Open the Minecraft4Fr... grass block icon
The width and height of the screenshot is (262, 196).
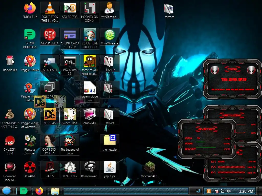coord(149,167)
